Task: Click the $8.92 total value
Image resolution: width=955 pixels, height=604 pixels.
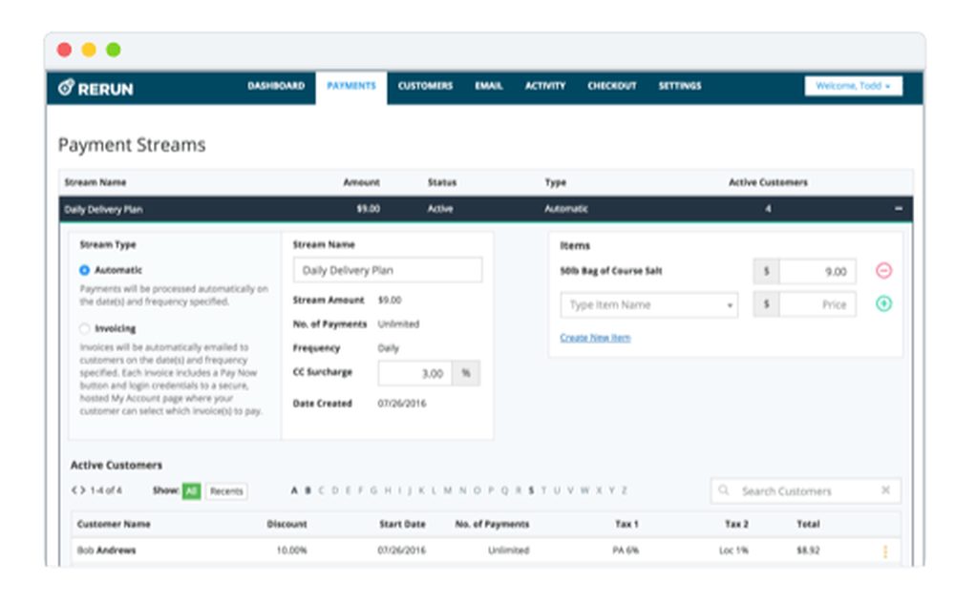Action: point(808,551)
